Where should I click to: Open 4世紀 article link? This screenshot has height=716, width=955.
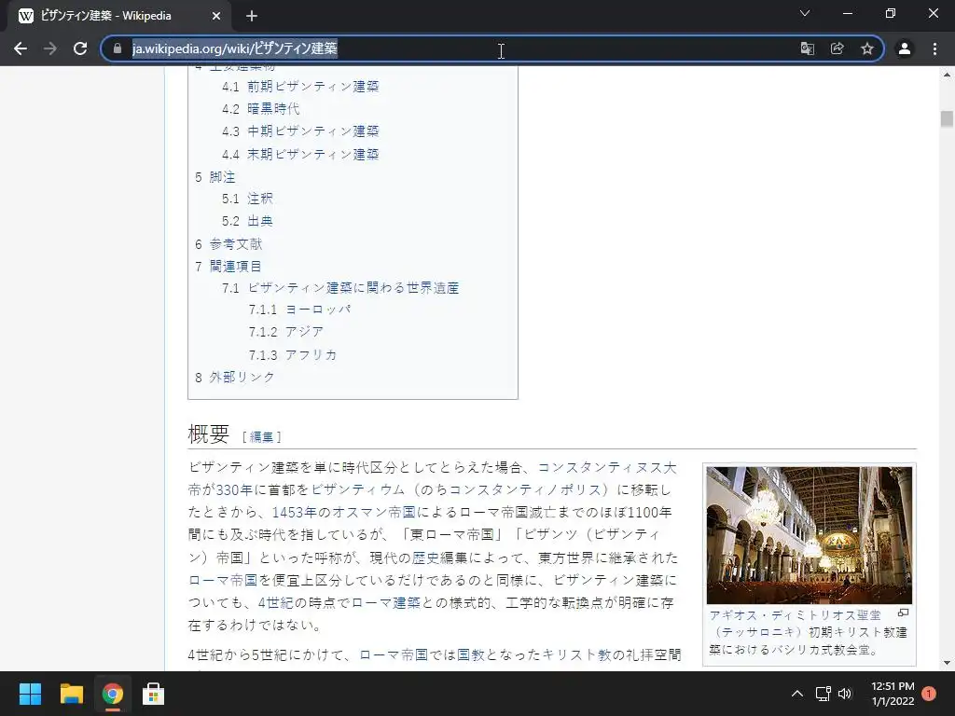276,603
